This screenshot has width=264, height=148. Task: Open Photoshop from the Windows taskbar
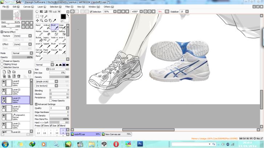pyautogui.click(x=140, y=144)
